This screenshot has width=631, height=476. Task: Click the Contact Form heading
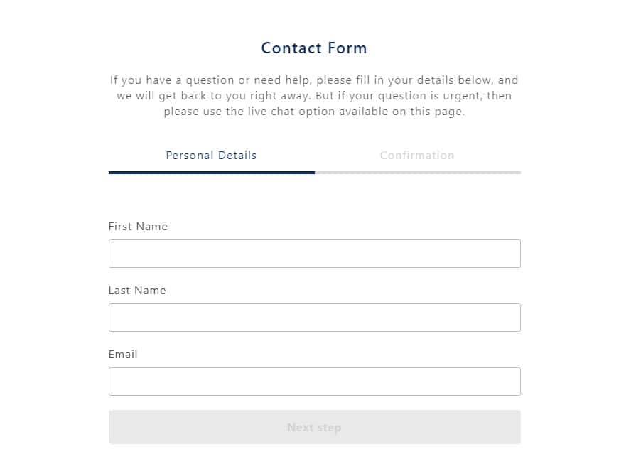click(314, 48)
